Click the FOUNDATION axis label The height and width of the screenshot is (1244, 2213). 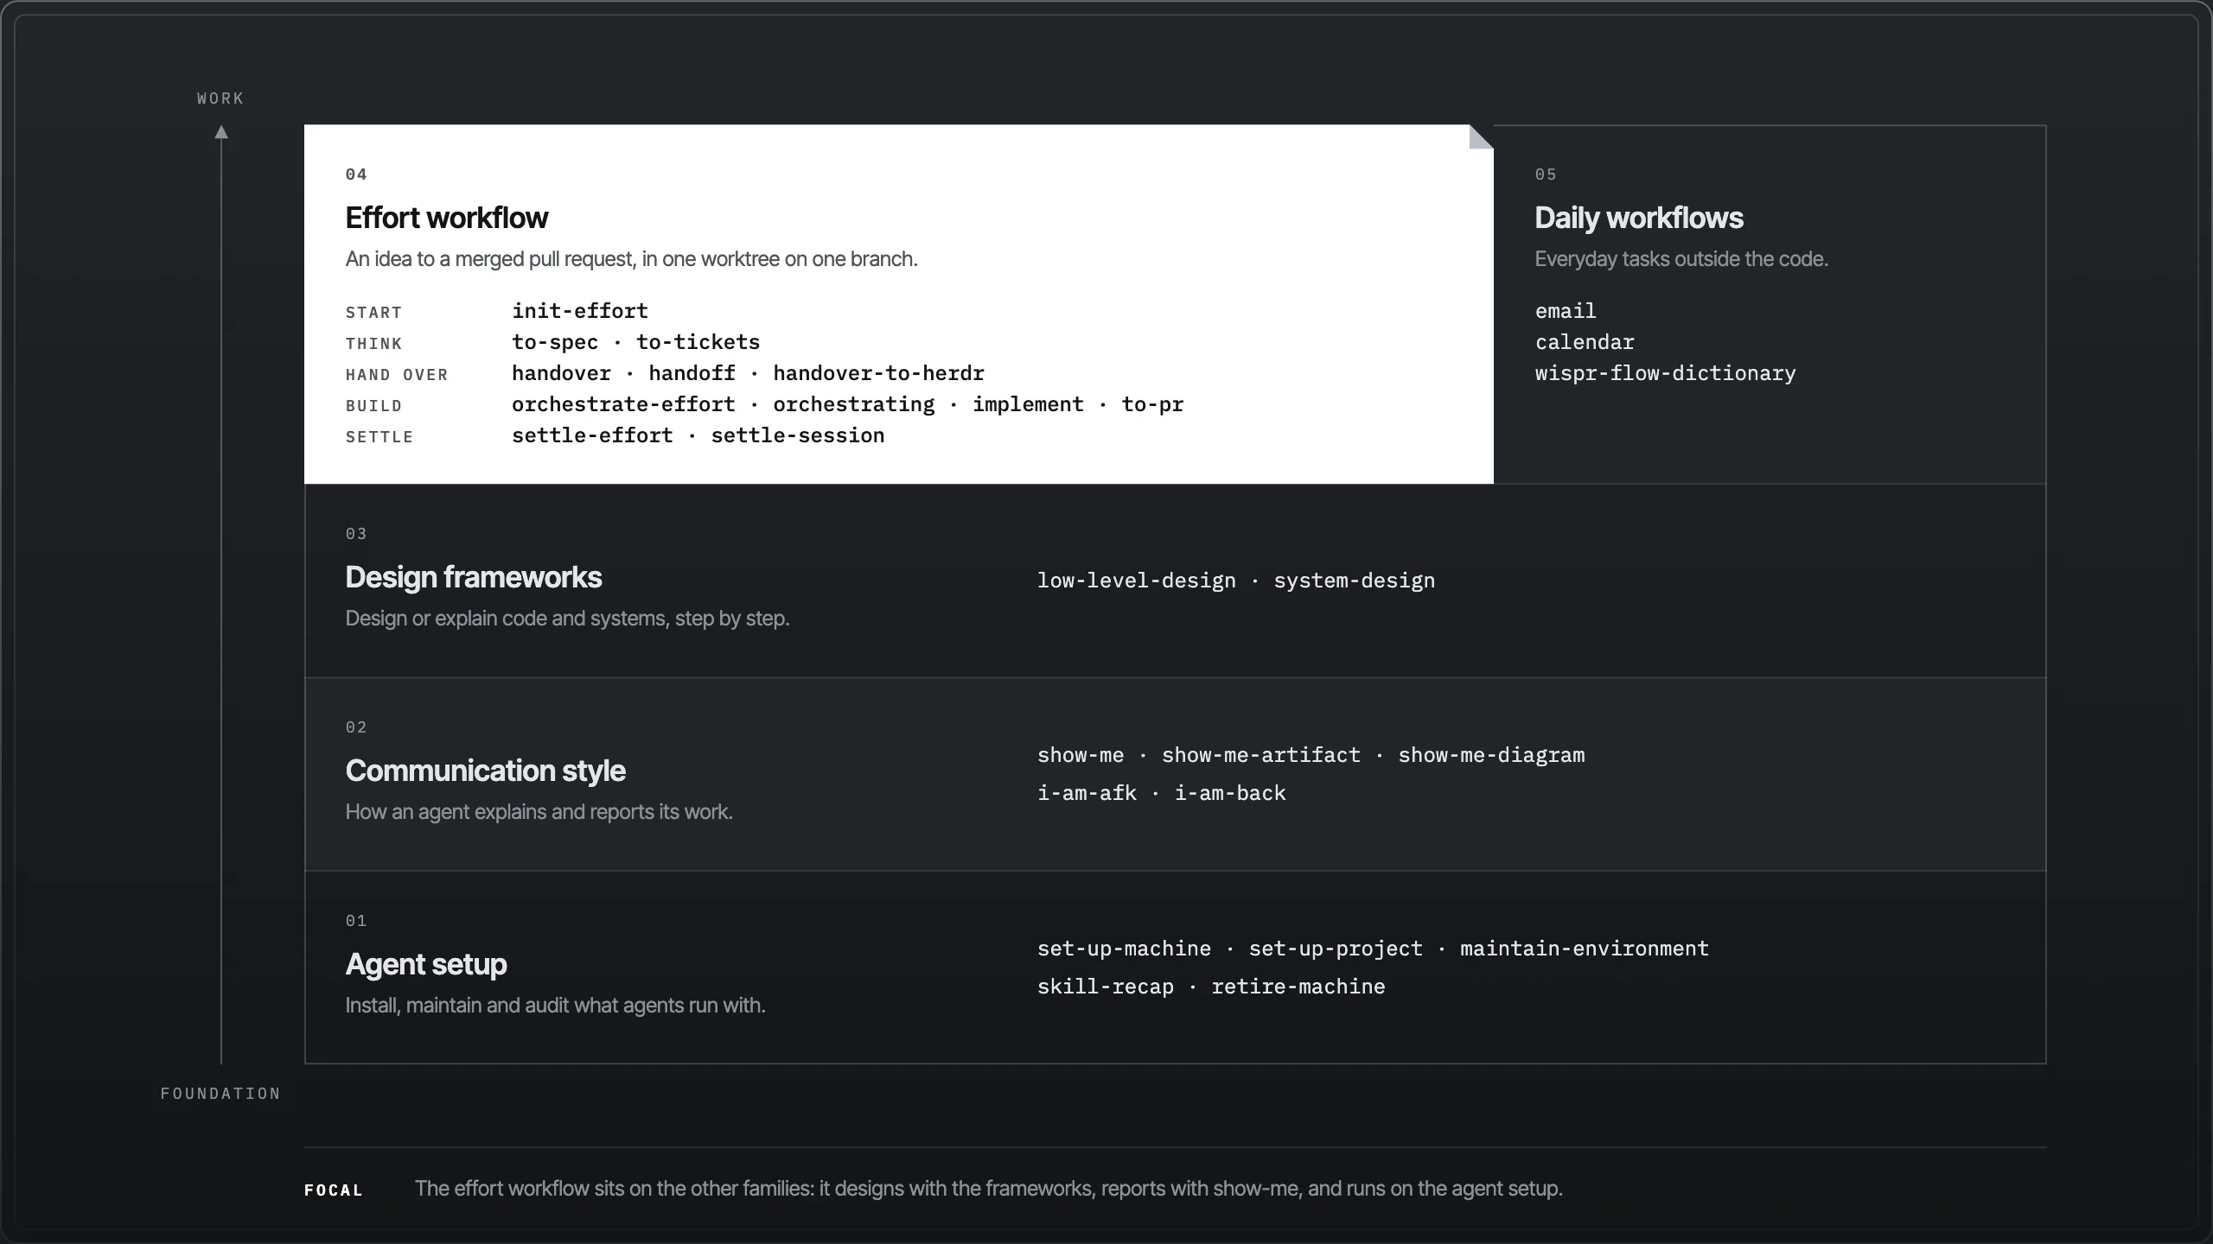click(x=220, y=1094)
